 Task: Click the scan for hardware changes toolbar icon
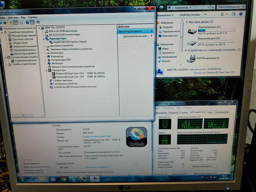pos(38,22)
